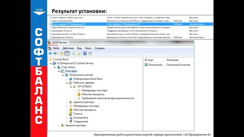Image resolution: width=244 pixels, height=137 pixels.
Task: Toggle the Show/Hide Action Pane icon
Action: [90, 54]
